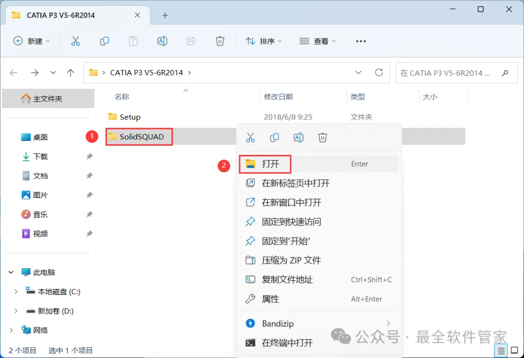Open the 查看 view dropdown
The image size is (524, 358).
(x=317, y=41)
